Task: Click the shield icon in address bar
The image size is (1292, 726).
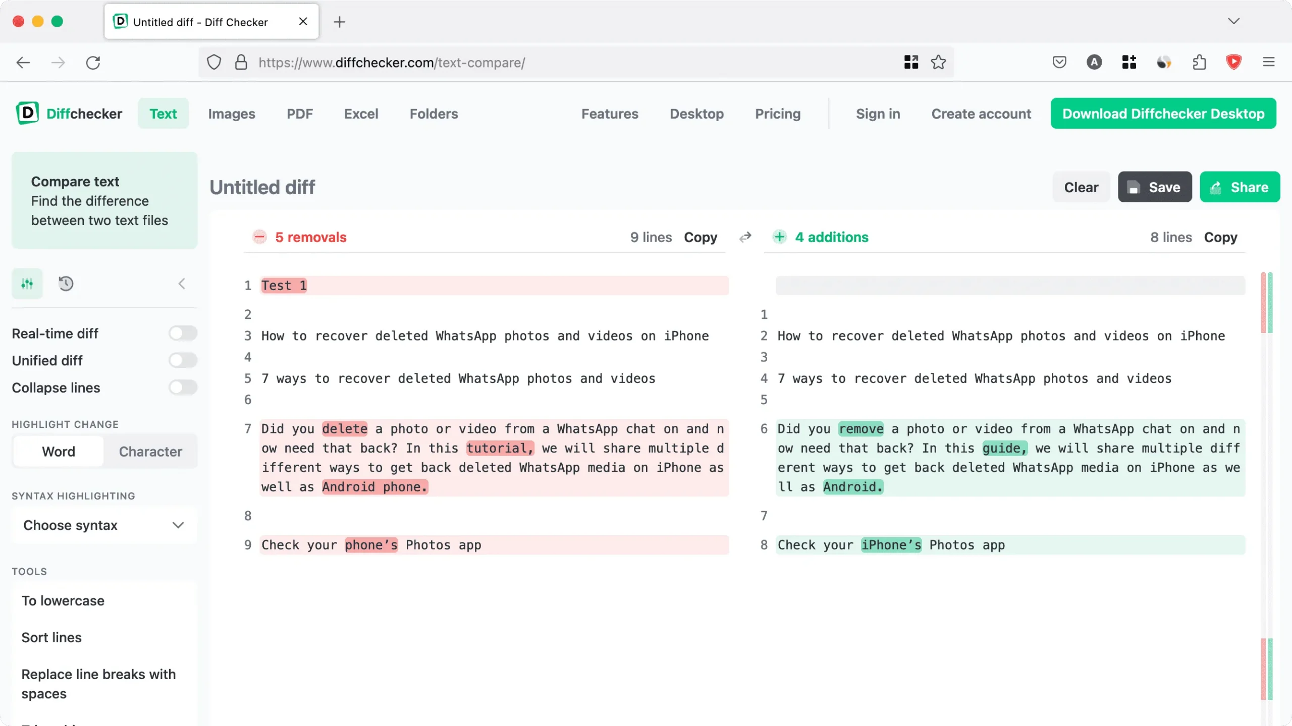Action: point(214,62)
